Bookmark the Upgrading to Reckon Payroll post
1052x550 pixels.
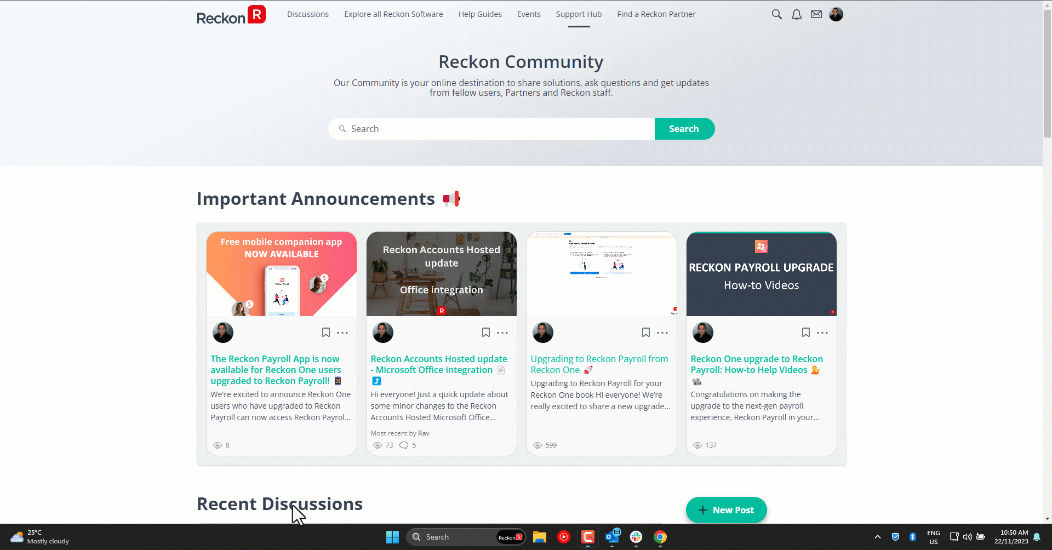(x=646, y=333)
